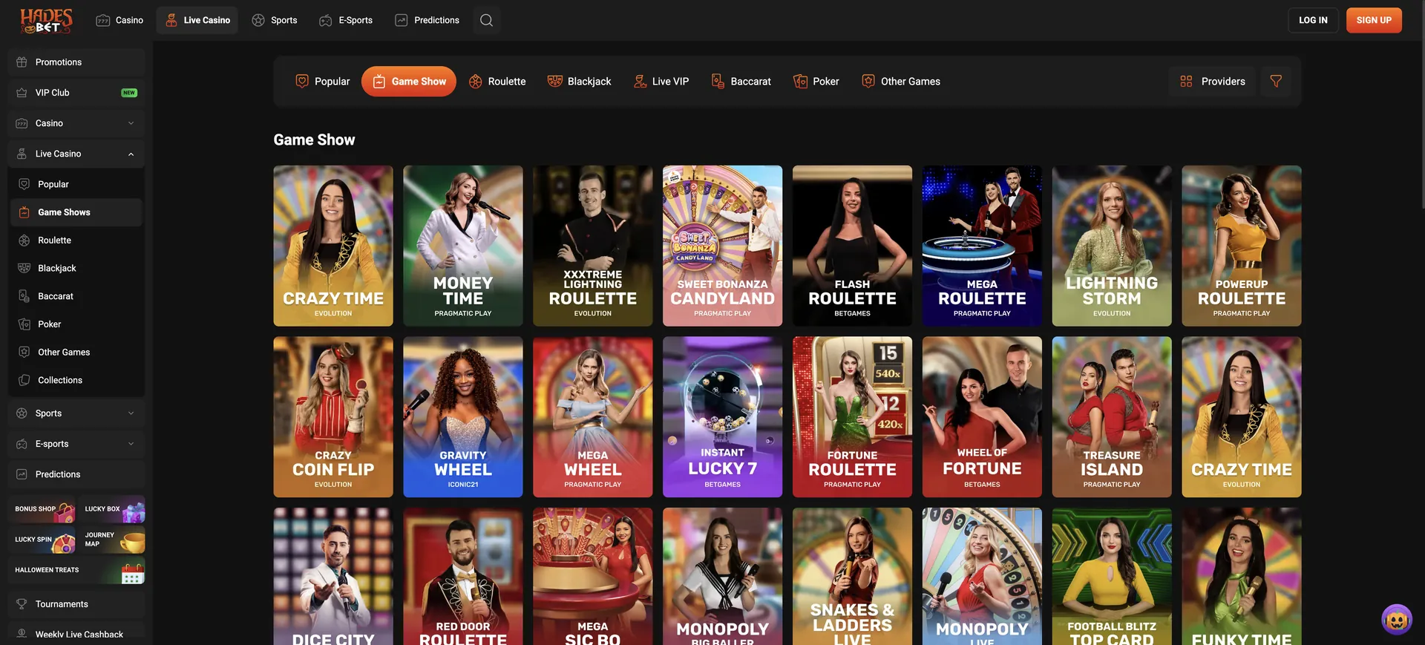The height and width of the screenshot is (645, 1425).
Task: Click the Tournaments trophy icon
Action: 22,604
